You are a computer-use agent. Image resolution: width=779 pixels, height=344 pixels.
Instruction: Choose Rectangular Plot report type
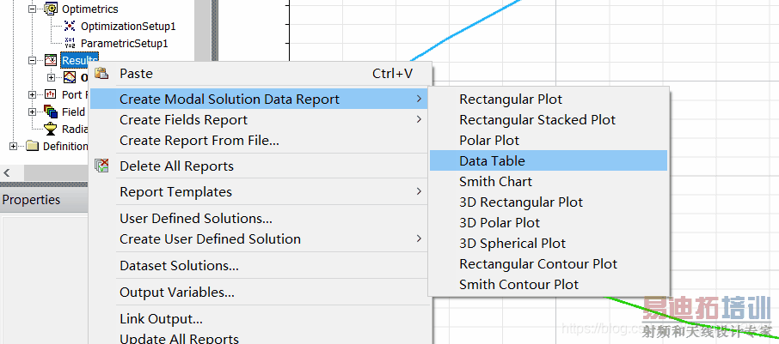tap(511, 100)
